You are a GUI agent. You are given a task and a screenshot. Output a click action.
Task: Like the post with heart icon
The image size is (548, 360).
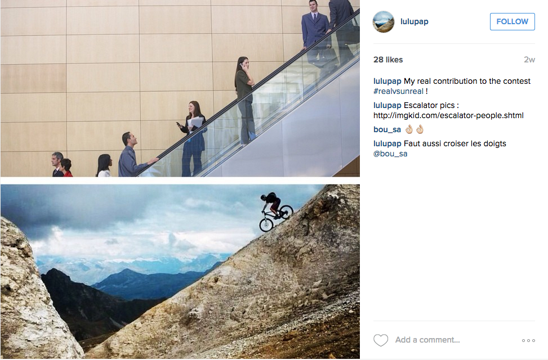tap(381, 340)
